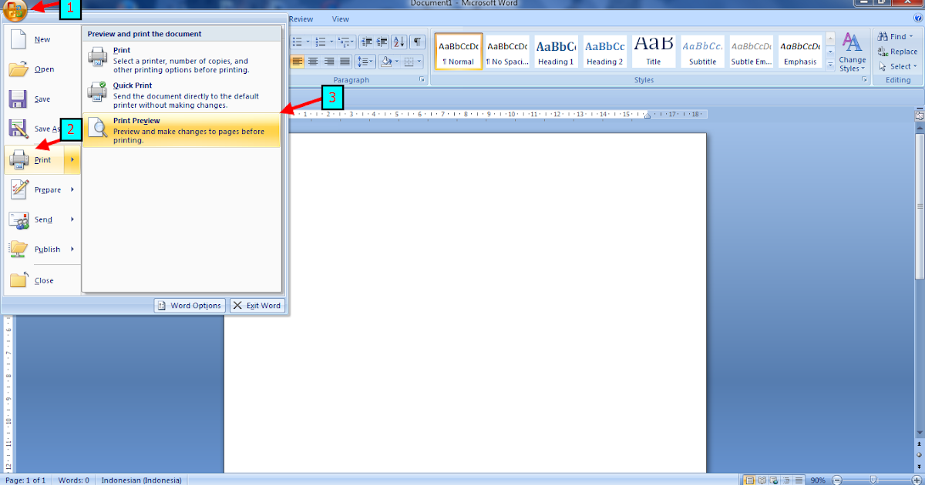The width and height of the screenshot is (925, 485).
Task: Apply the Emphasis style
Action: coord(800,51)
